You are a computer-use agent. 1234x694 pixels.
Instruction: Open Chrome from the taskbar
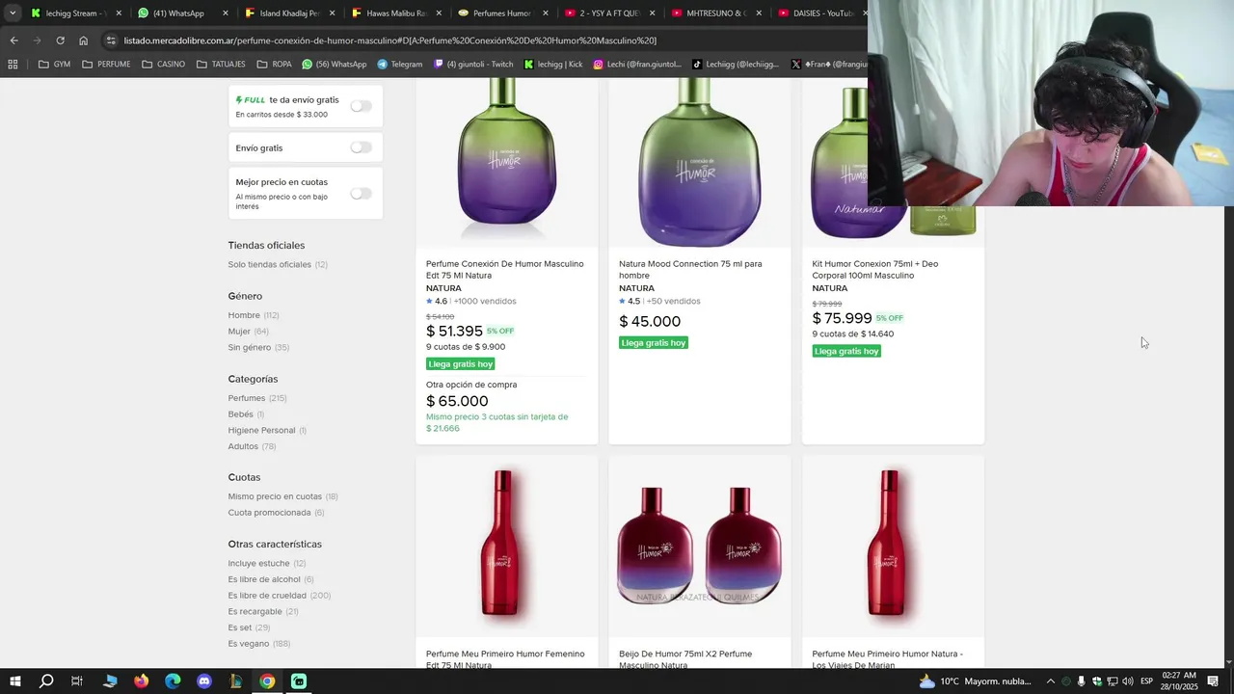[267, 681]
